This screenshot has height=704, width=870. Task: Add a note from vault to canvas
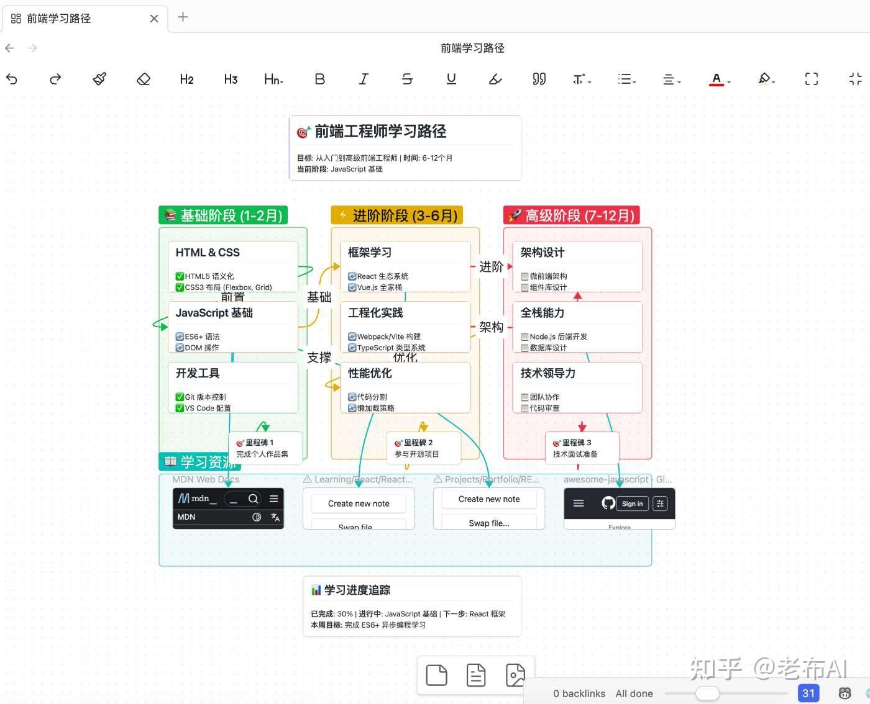(x=476, y=675)
